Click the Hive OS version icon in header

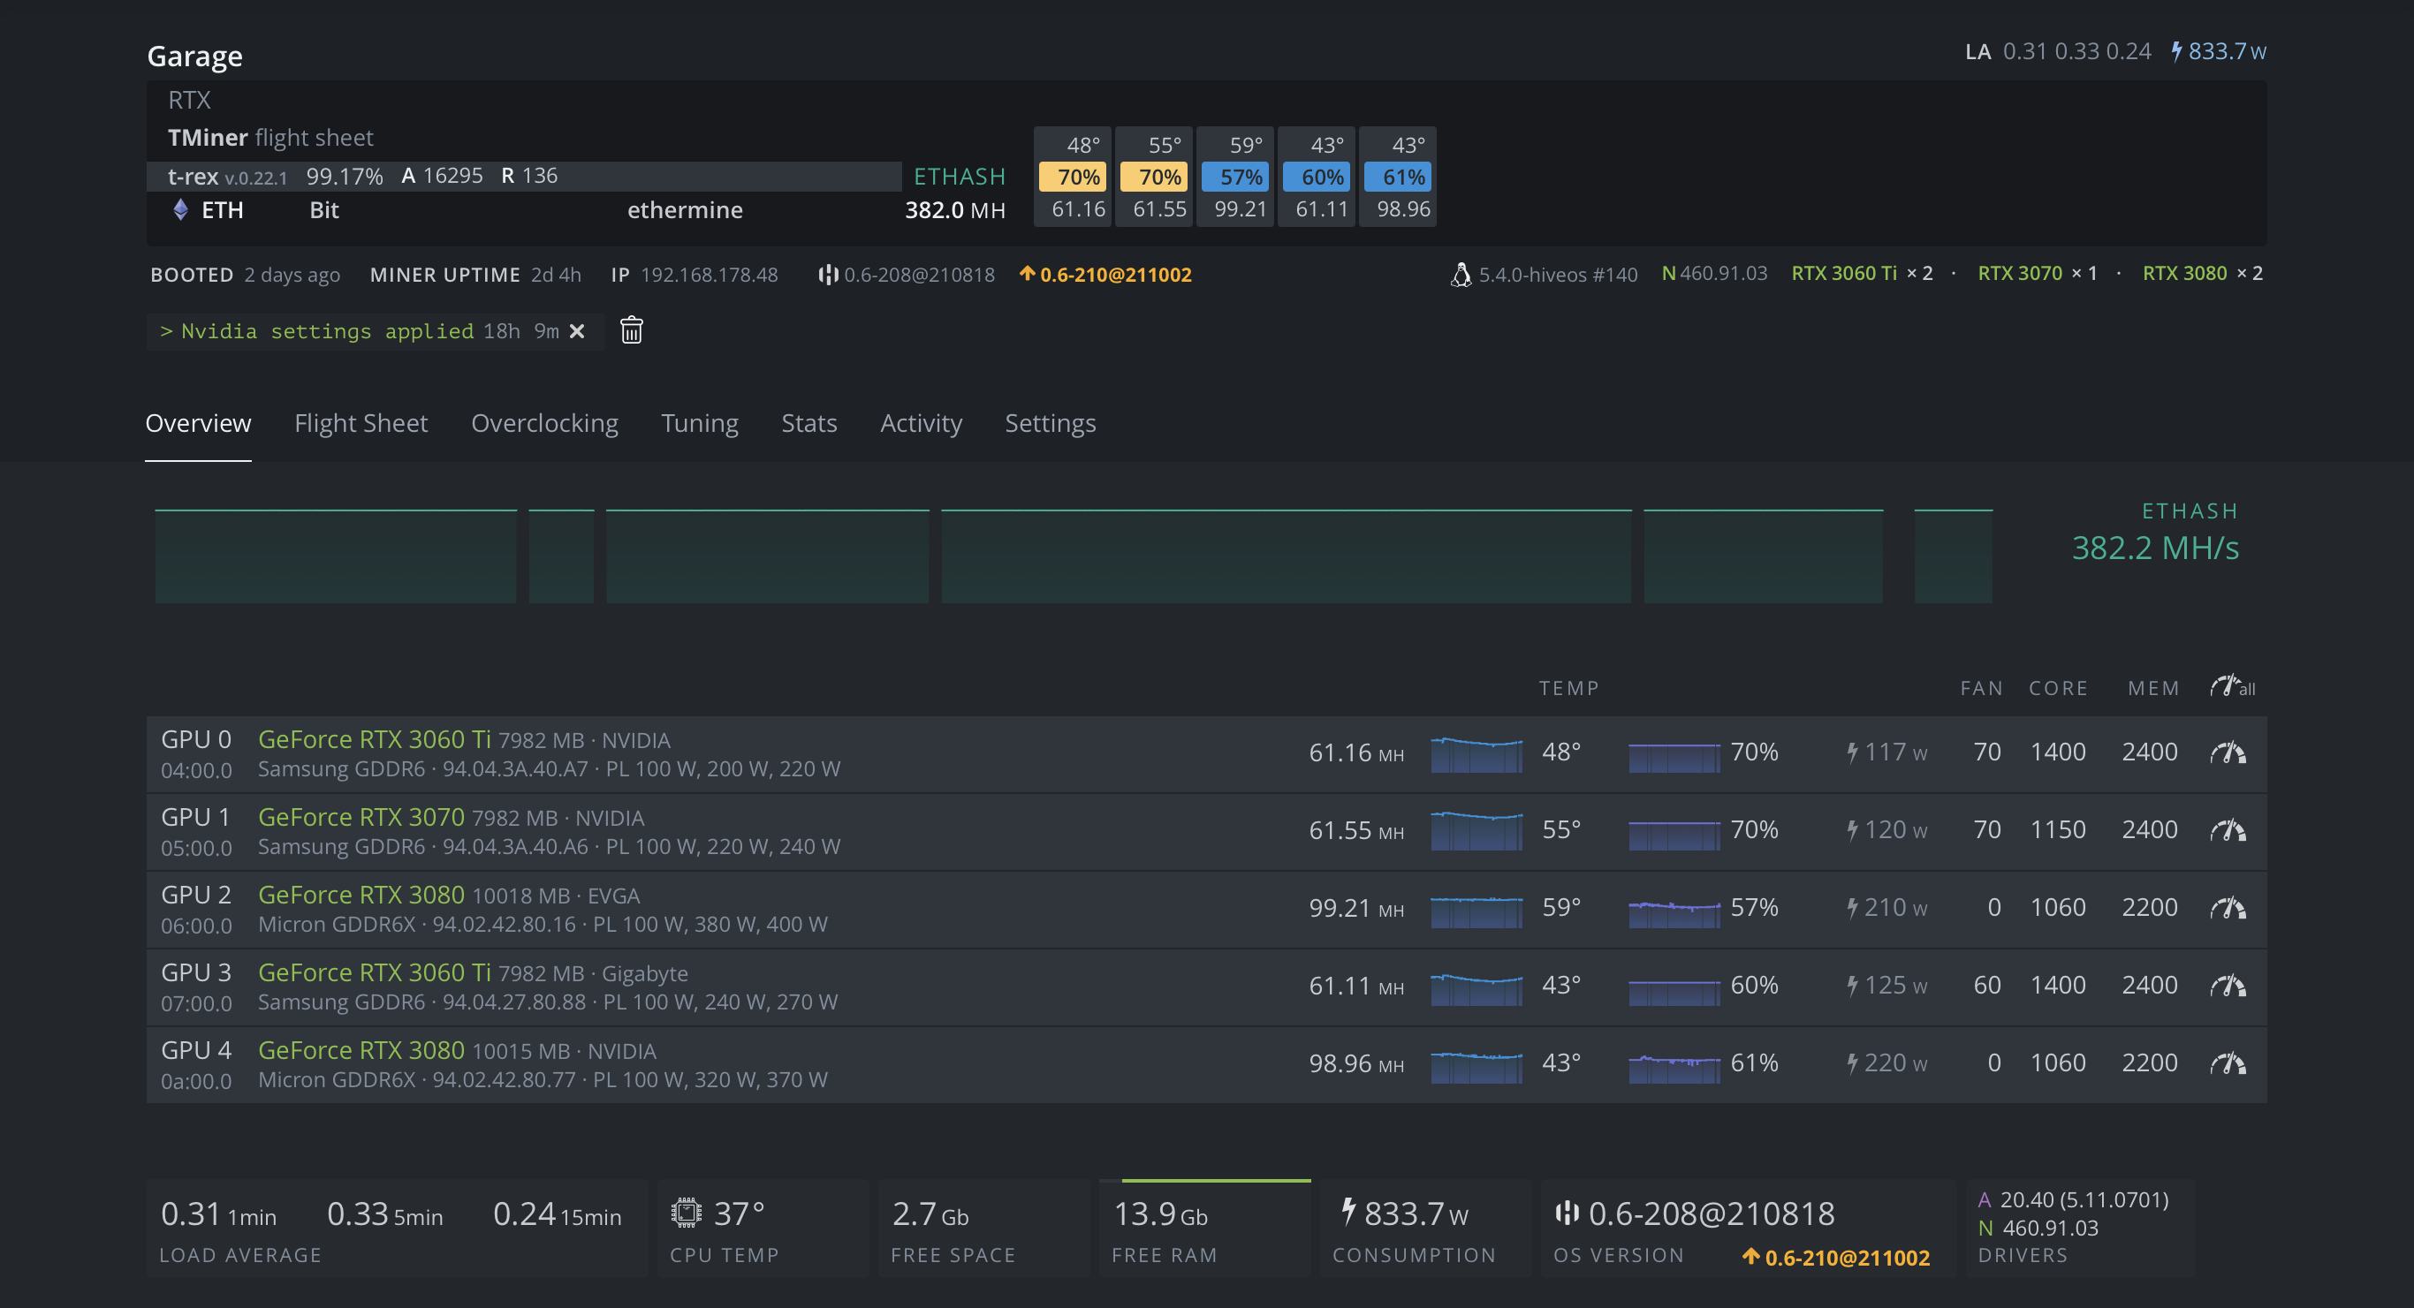[x=827, y=275]
